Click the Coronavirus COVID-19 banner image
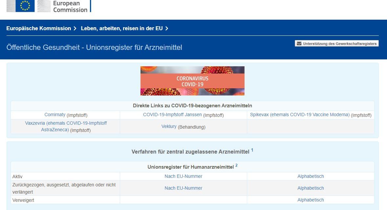The height and width of the screenshot is (210, 387). coord(192,81)
